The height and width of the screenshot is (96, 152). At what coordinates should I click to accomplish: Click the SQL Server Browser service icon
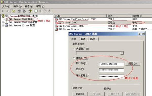[x=56, y=29]
